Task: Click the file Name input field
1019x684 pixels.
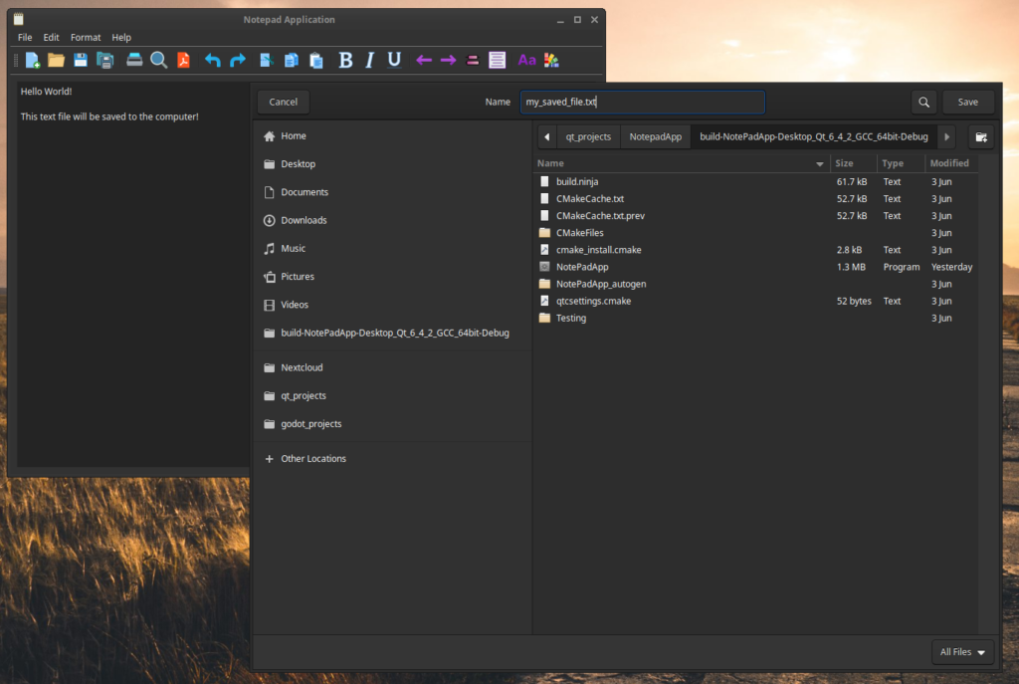Action: coord(642,102)
